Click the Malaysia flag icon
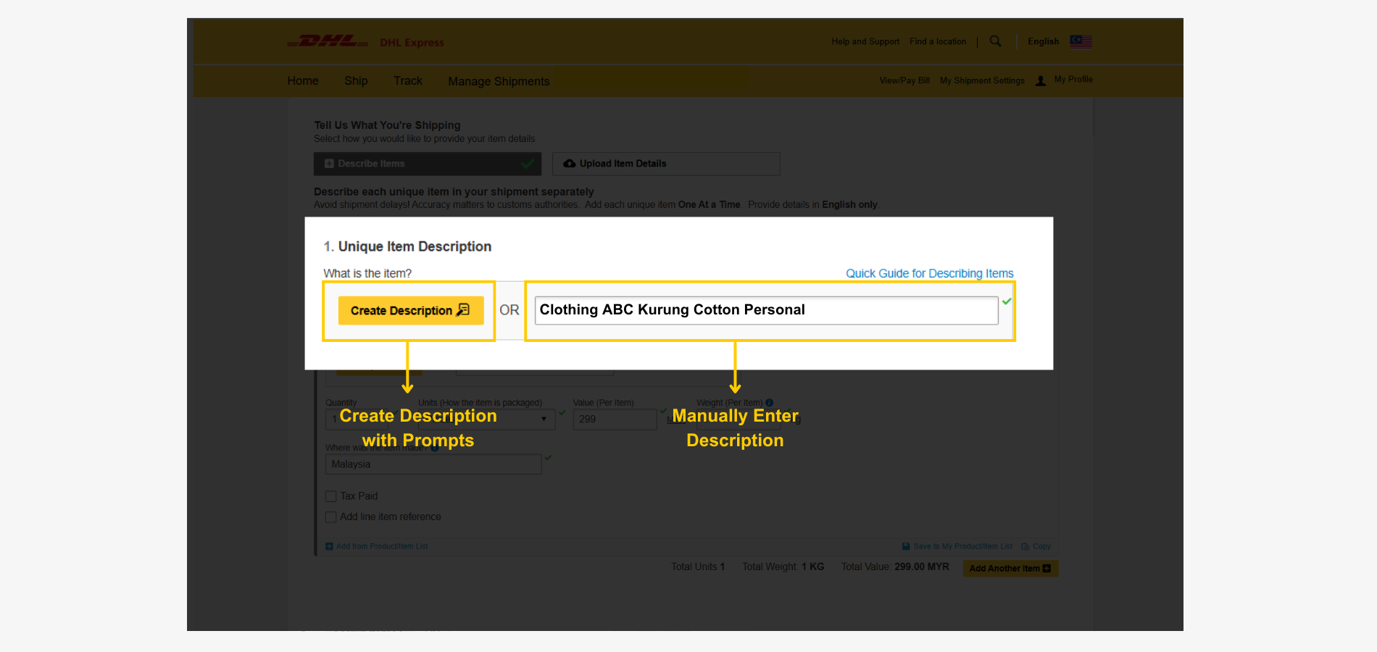Image resolution: width=1377 pixels, height=652 pixels. point(1081,41)
